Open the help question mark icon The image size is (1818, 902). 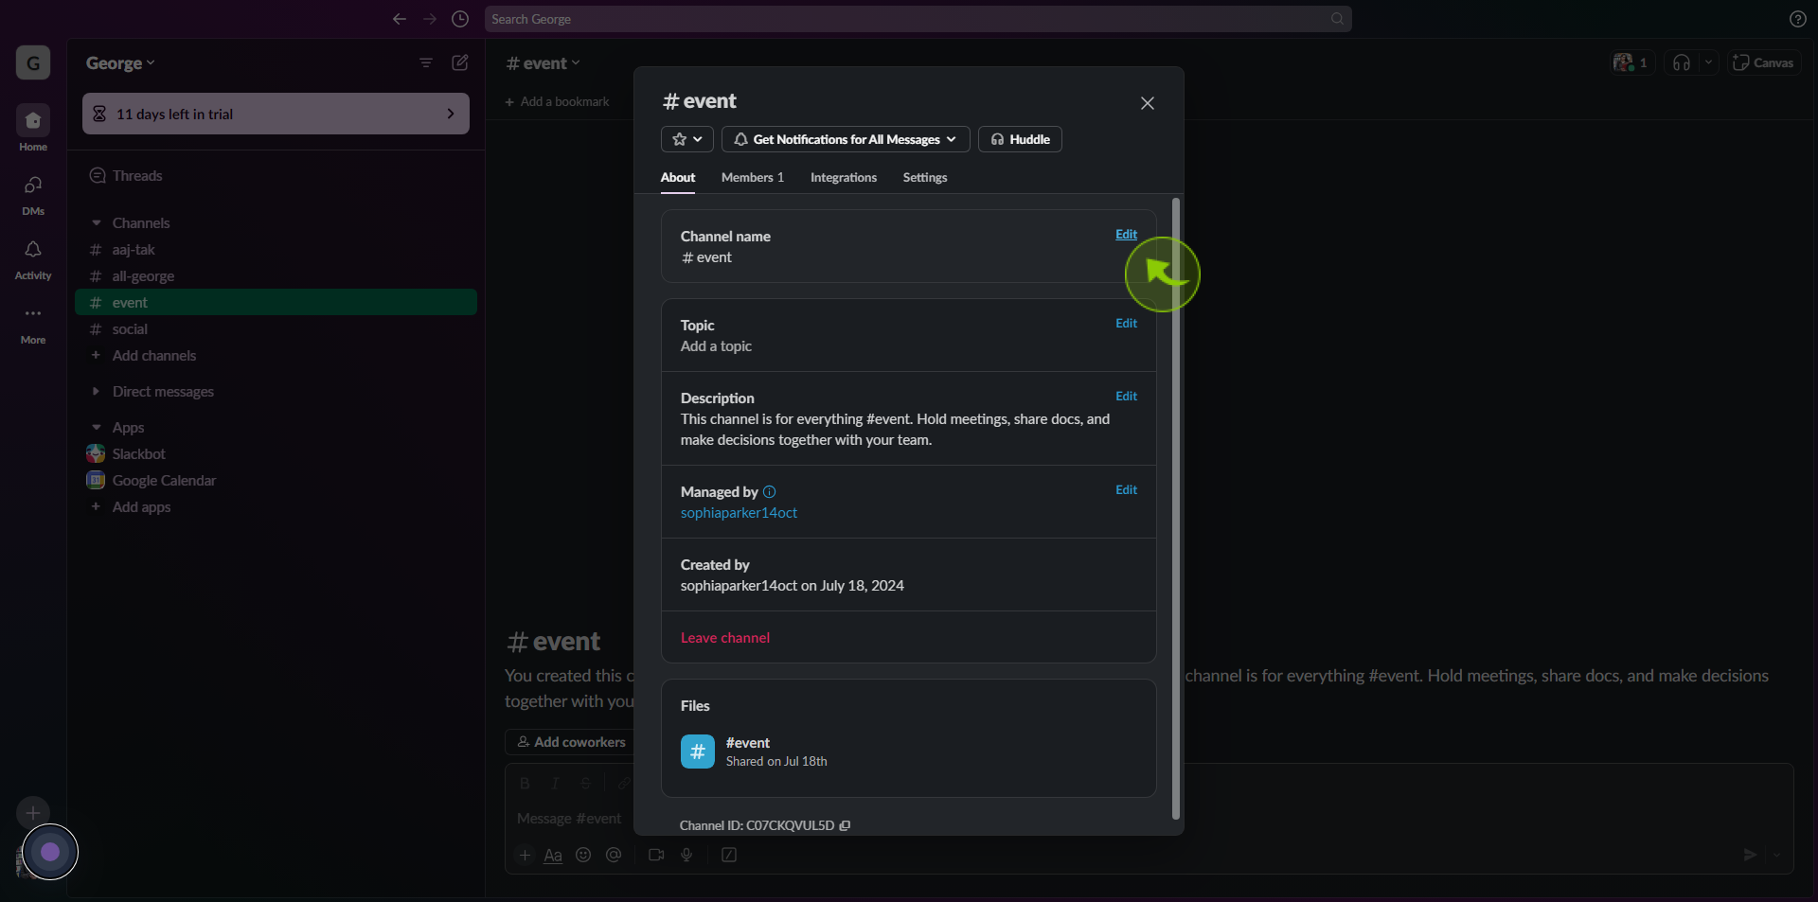(x=1797, y=19)
